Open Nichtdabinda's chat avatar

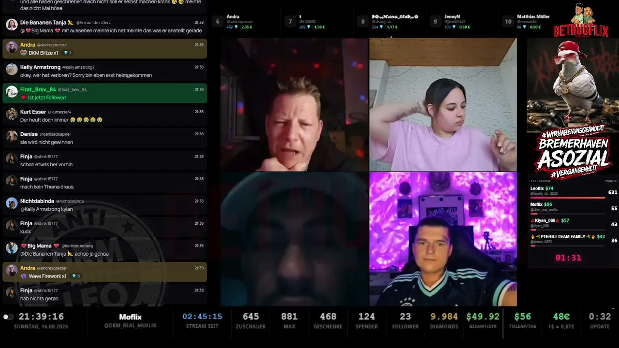(x=12, y=203)
